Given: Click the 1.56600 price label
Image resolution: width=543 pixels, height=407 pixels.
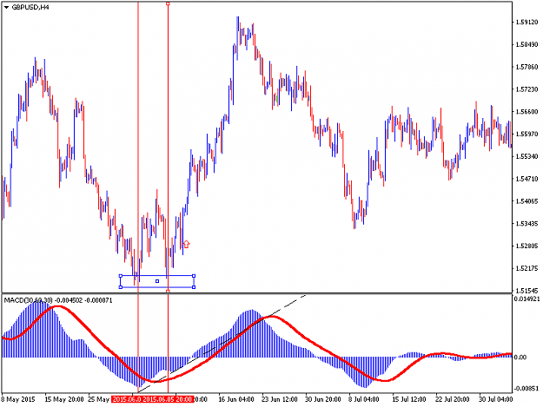Looking at the screenshot, I should pyautogui.click(x=526, y=112).
